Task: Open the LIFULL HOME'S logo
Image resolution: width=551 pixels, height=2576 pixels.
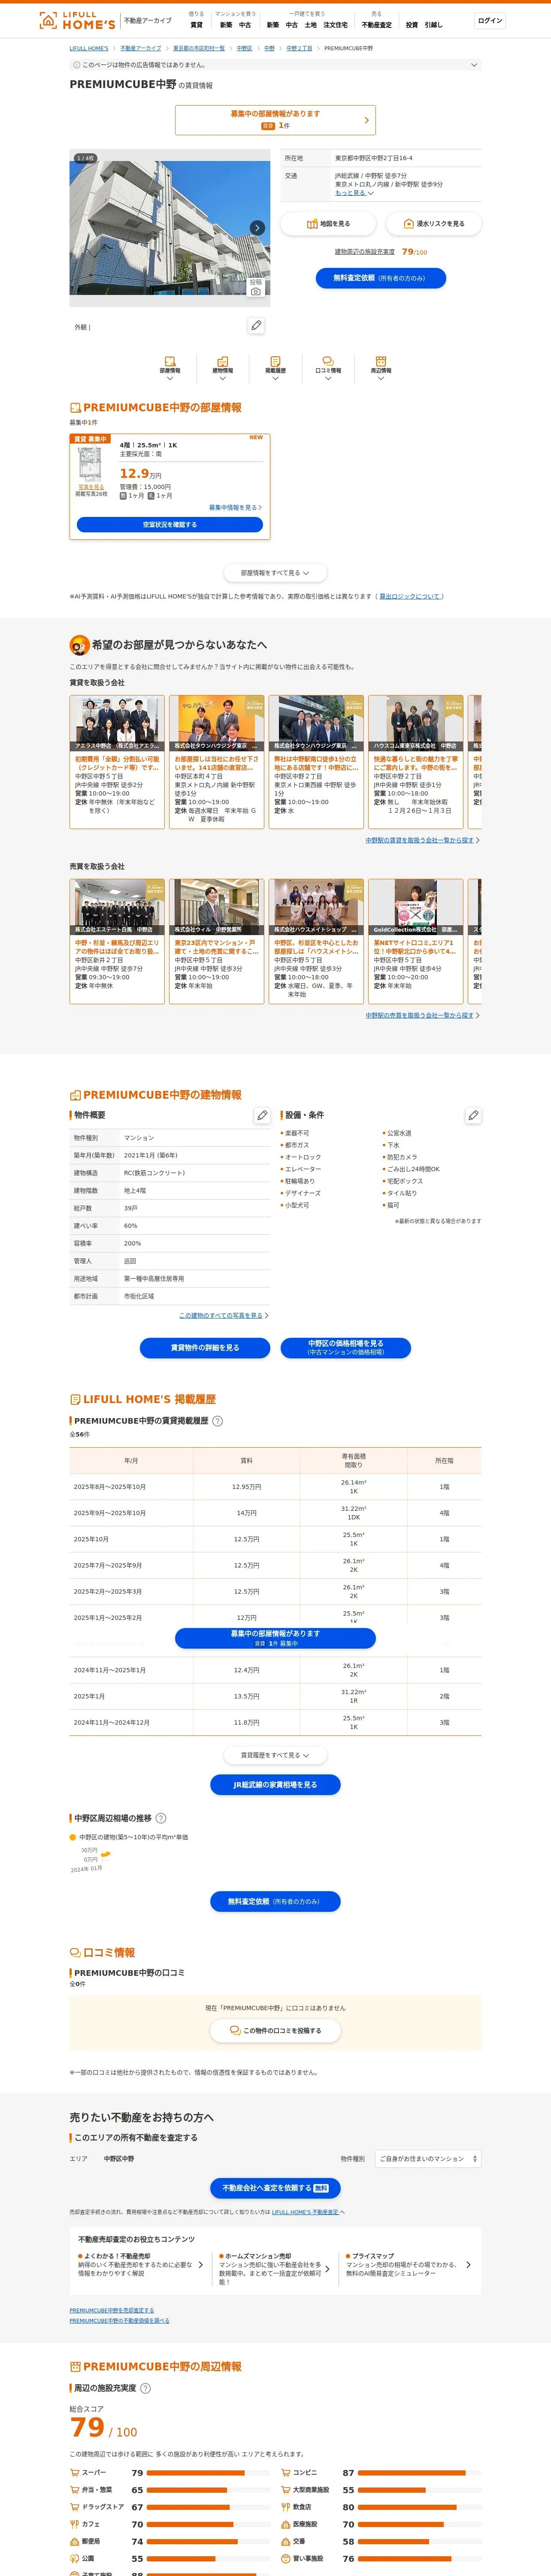Action: point(77,20)
